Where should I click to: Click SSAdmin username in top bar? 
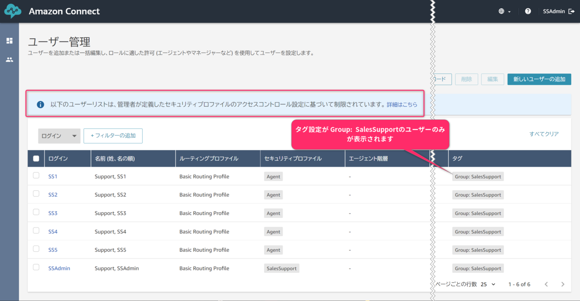click(x=554, y=11)
